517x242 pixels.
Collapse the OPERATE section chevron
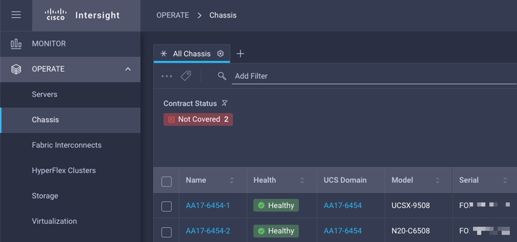(x=128, y=69)
